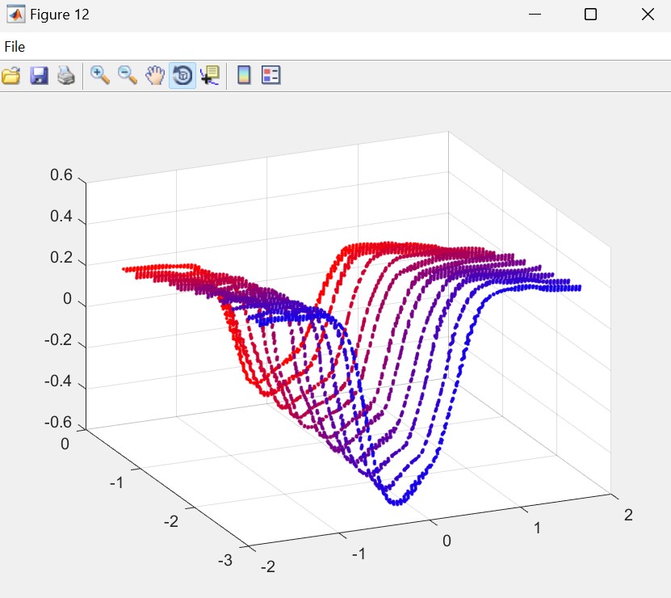The height and width of the screenshot is (598, 671).
Task: Click the -3 tick label on the left horizontal axis
Action: [228, 559]
